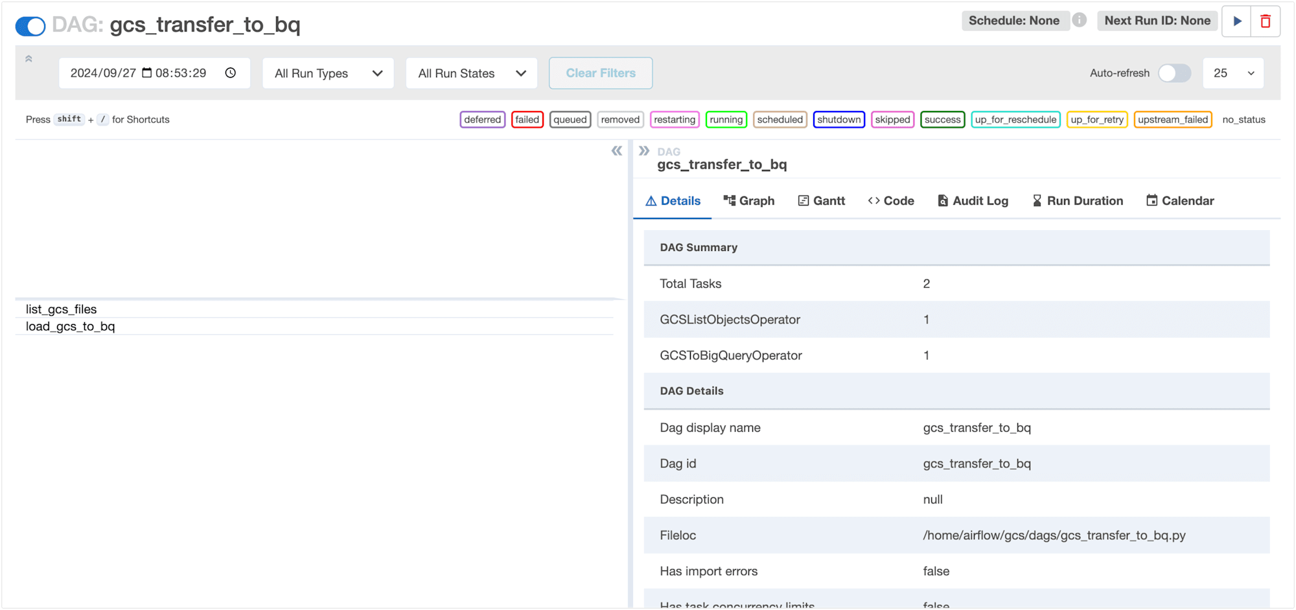Image resolution: width=1296 pixels, height=610 pixels.
Task: Click the gcs_transfer_to_bq heading in details panel
Action: 722,165
